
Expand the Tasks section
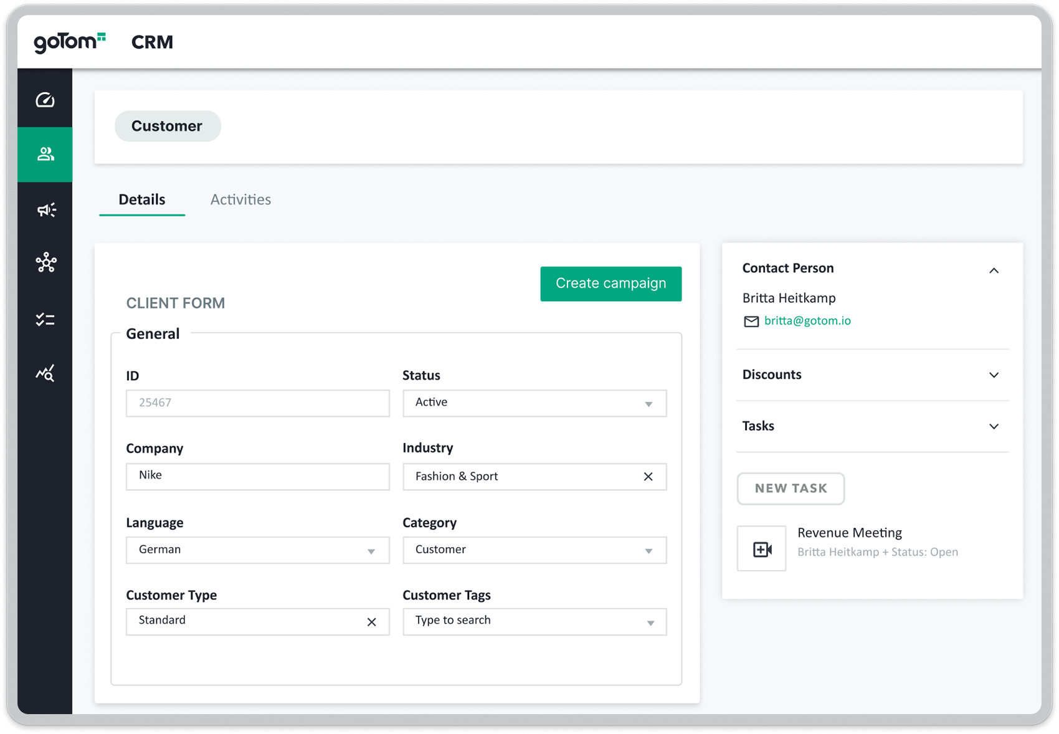pyautogui.click(x=994, y=426)
